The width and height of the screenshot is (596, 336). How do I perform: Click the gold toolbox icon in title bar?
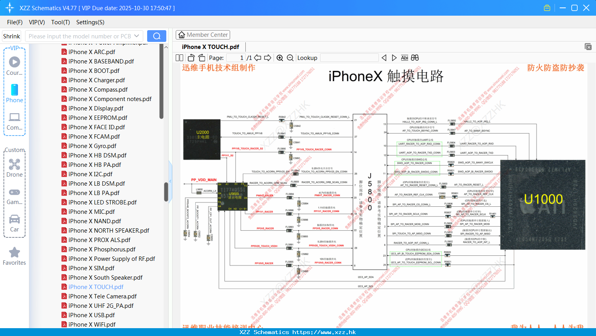(x=547, y=8)
